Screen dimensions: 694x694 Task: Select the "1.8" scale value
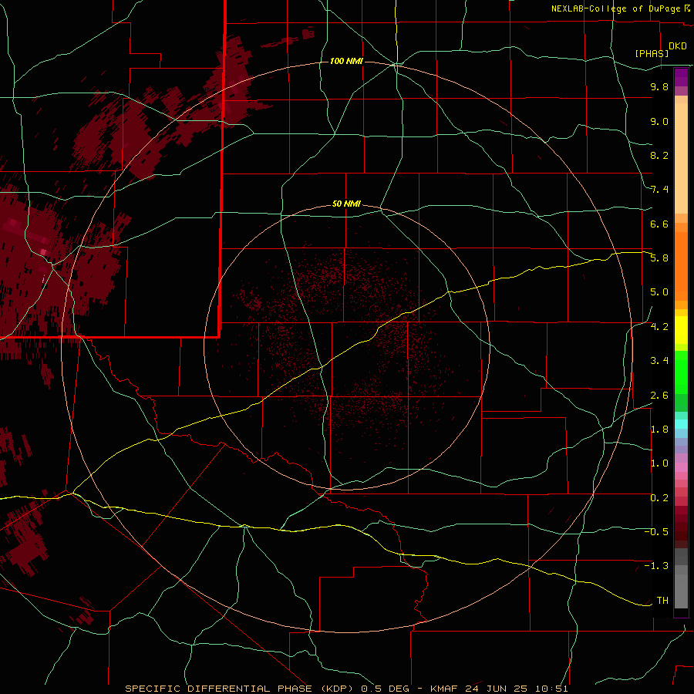pos(659,430)
